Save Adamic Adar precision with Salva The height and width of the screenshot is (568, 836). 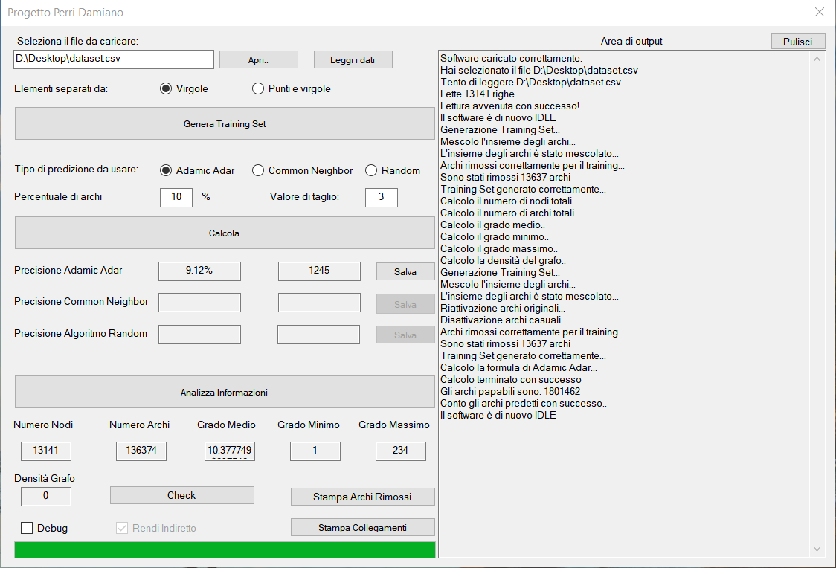pos(405,272)
